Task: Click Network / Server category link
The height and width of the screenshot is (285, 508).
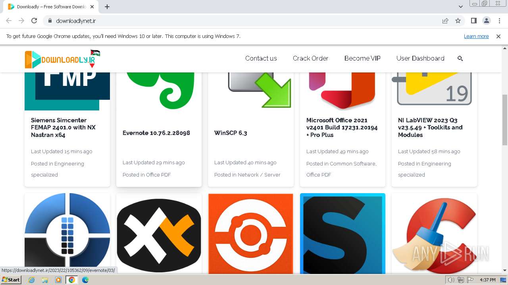Action: (259, 175)
